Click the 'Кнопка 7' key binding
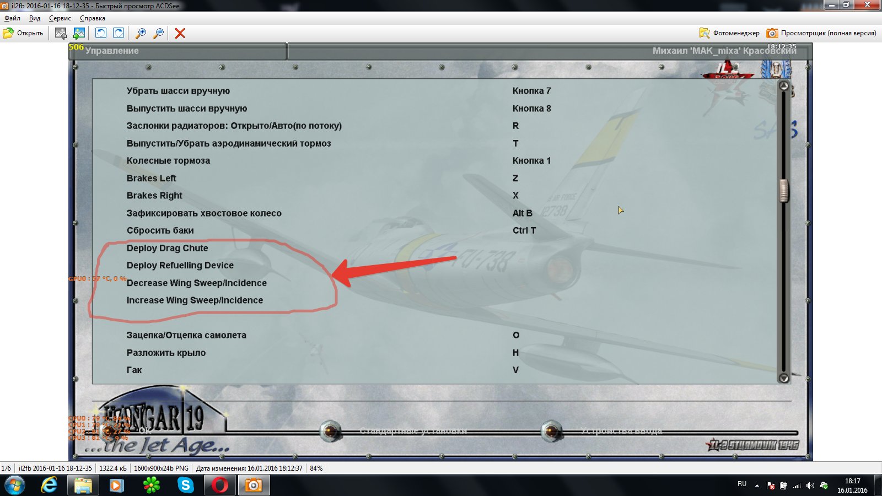 [x=531, y=91]
